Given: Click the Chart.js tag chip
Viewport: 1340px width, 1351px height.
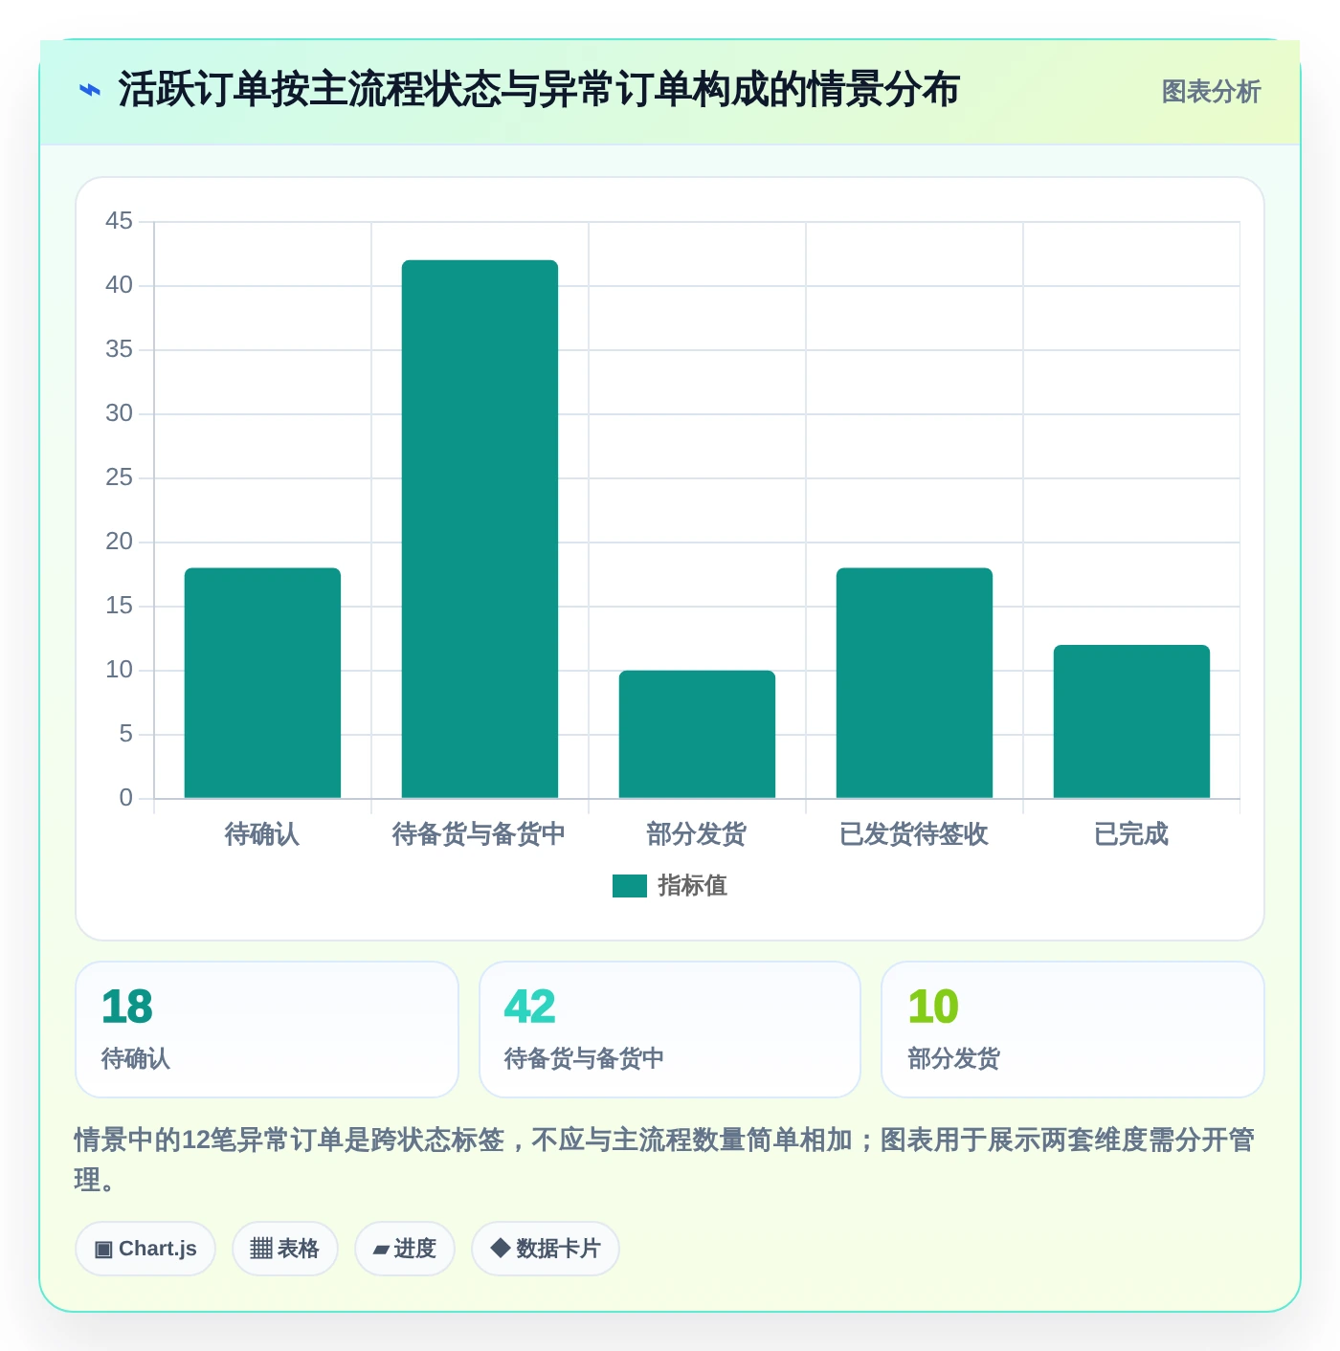Looking at the screenshot, I should tap(145, 1249).
